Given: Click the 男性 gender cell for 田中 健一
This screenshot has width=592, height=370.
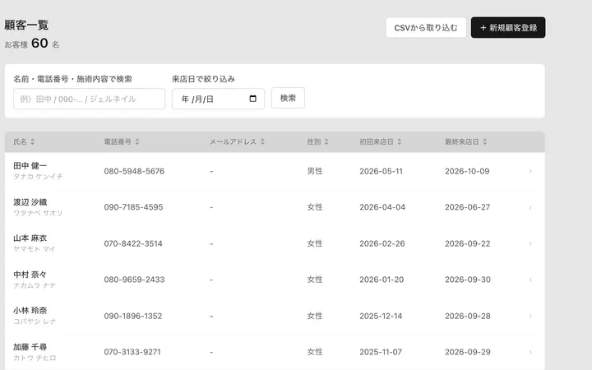Looking at the screenshot, I should pyautogui.click(x=315, y=171).
